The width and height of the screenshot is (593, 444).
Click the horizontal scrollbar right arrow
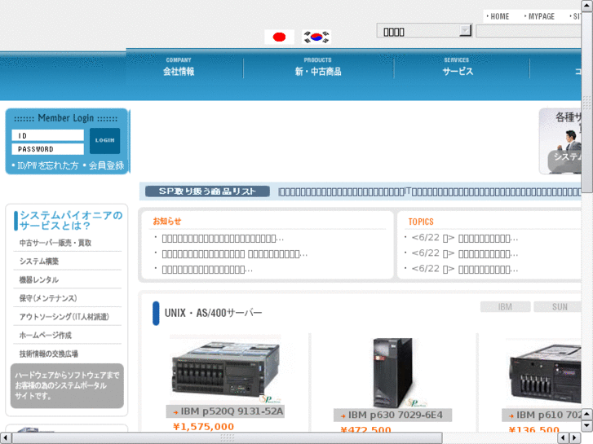[575, 437]
